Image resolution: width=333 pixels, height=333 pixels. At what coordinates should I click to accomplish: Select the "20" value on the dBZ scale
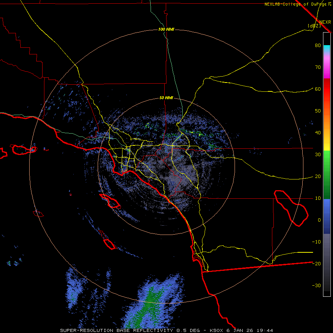click(318, 176)
